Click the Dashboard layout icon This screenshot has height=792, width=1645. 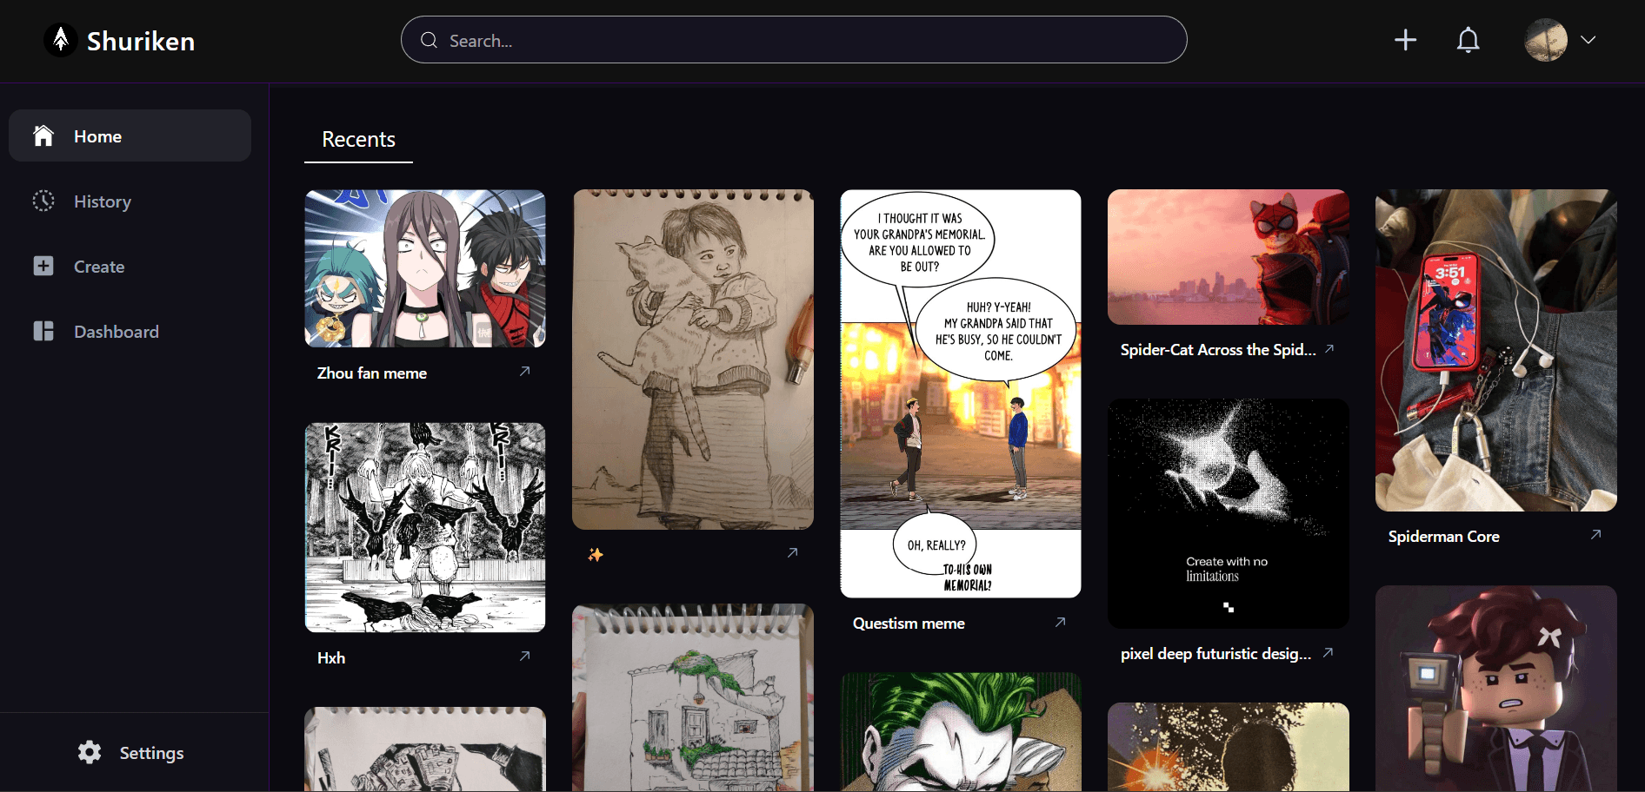click(43, 331)
